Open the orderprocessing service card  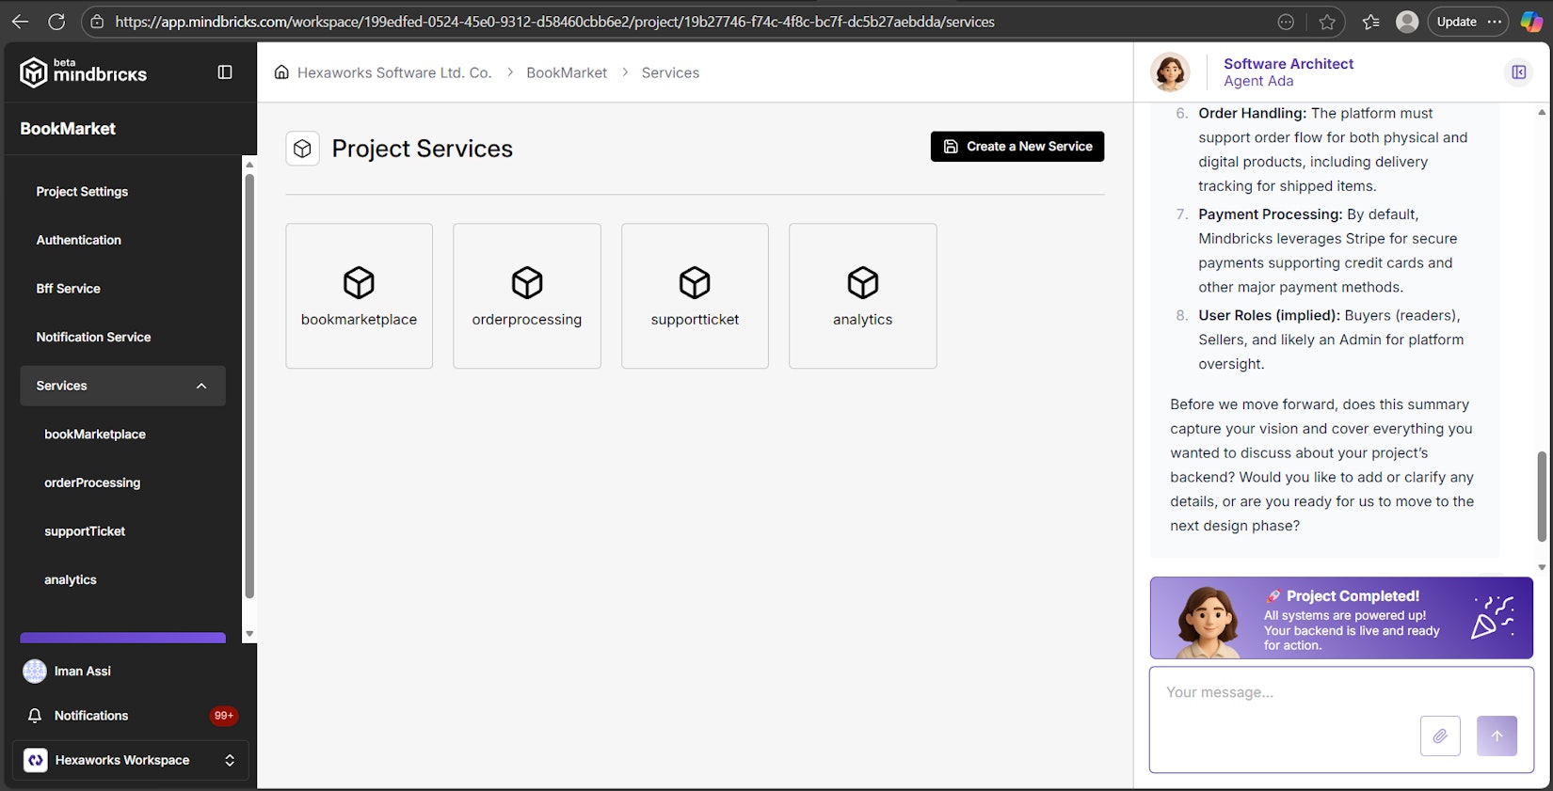coord(526,295)
